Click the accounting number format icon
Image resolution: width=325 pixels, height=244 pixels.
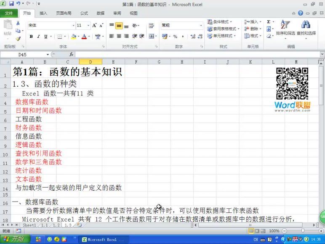point(165,37)
